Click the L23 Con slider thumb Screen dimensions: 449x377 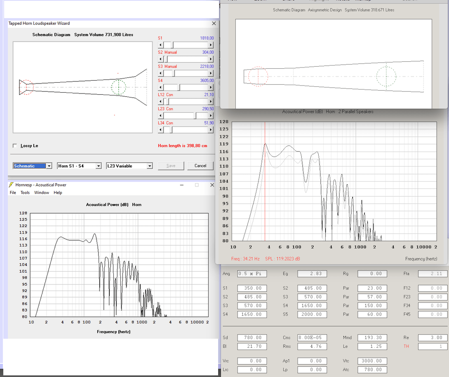[195, 116]
